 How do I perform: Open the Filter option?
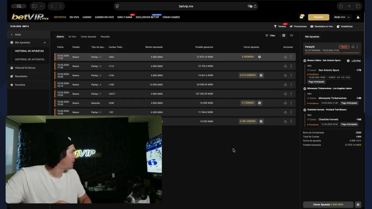tap(270, 35)
